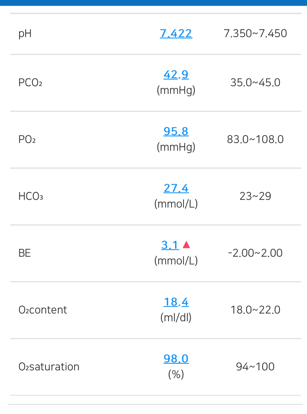The width and height of the screenshot is (307, 414).
Task: Click the HCO₃ row label
Action: pyautogui.click(x=30, y=196)
